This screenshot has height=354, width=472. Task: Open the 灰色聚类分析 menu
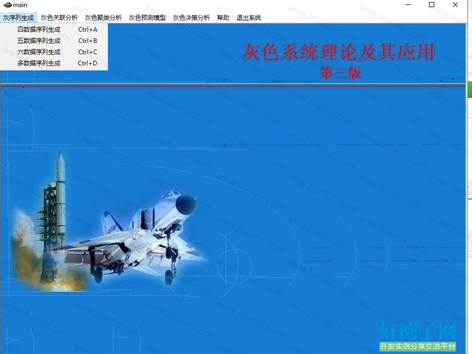coord(103,18)
